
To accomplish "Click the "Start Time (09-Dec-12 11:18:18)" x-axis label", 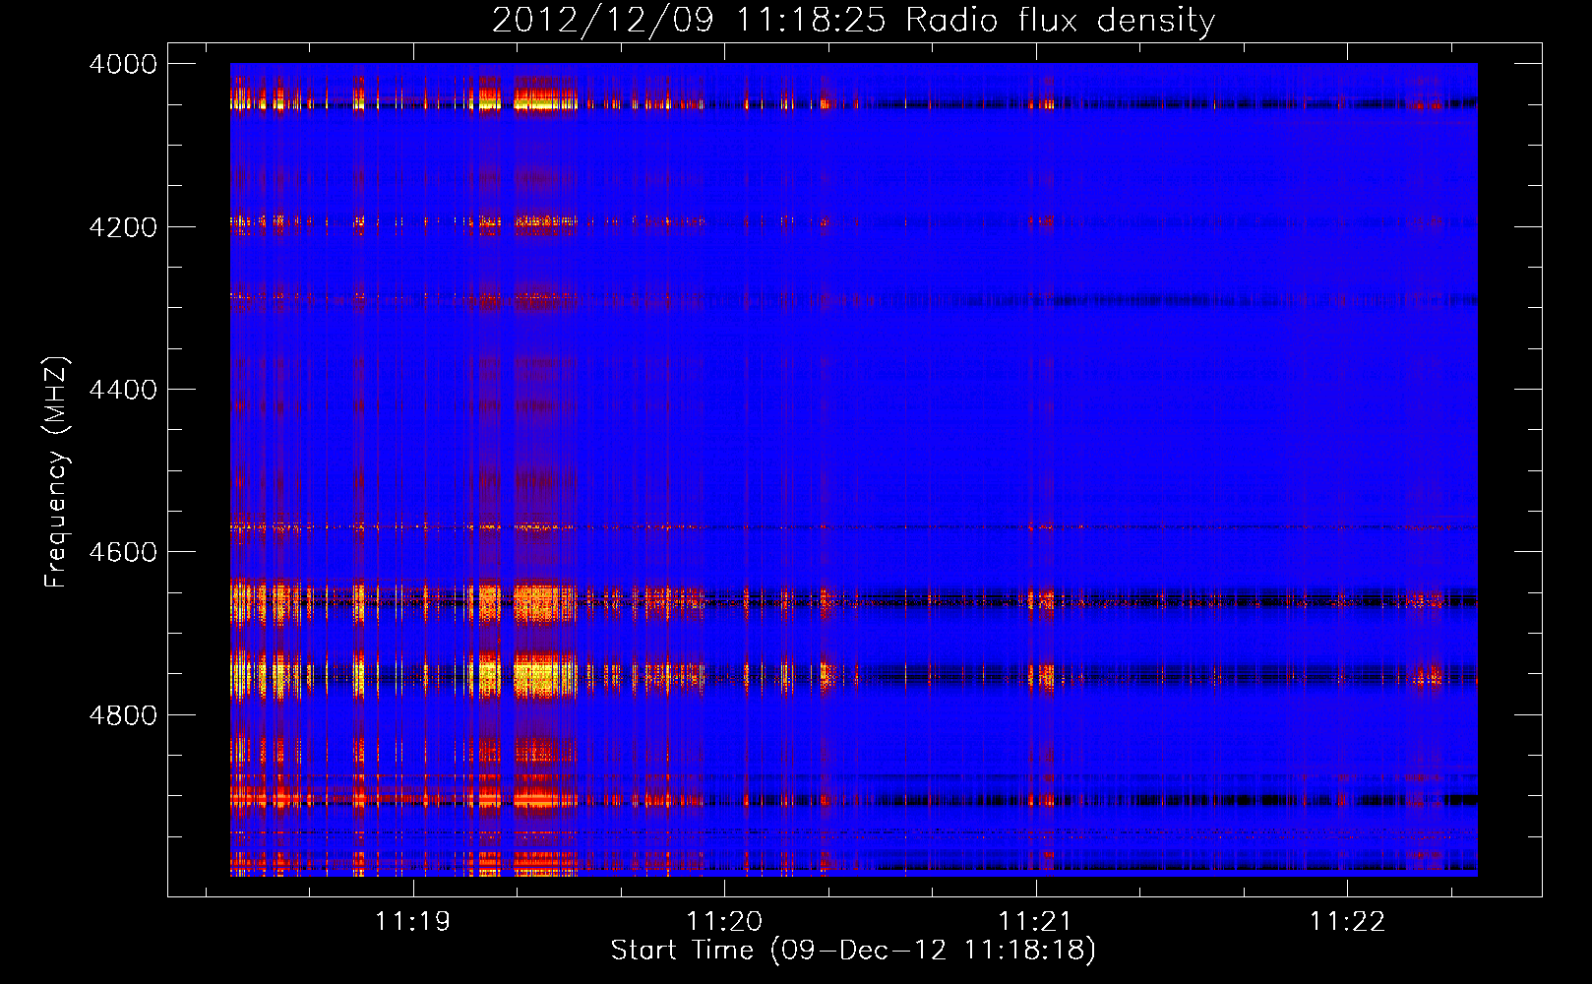I will tap(853, 951).
